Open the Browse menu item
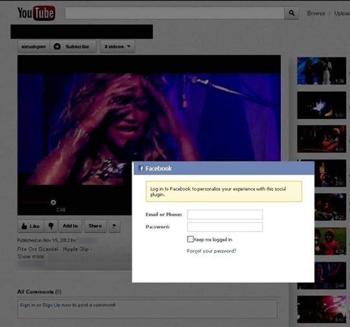The width and height of the screenshot is (350, 327). 316,13
